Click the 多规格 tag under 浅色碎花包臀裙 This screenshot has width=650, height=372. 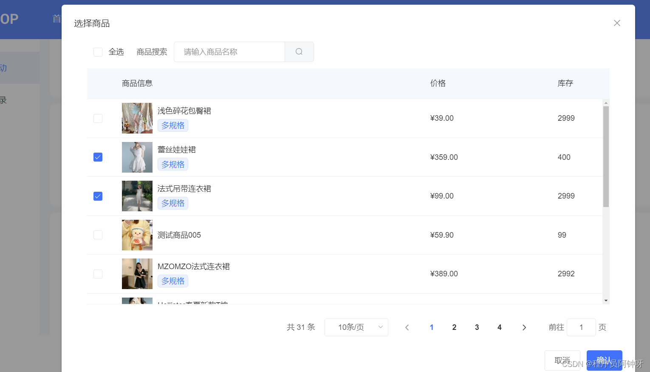pyautogui.click(x=173, y=125)
